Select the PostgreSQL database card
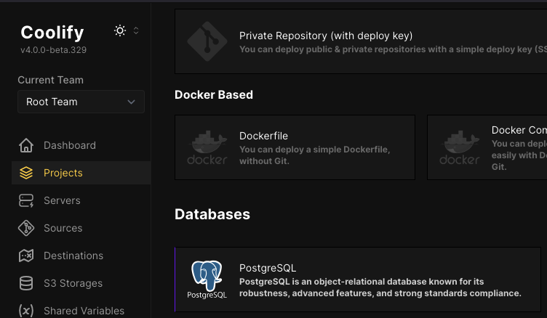 pos(358,280)
